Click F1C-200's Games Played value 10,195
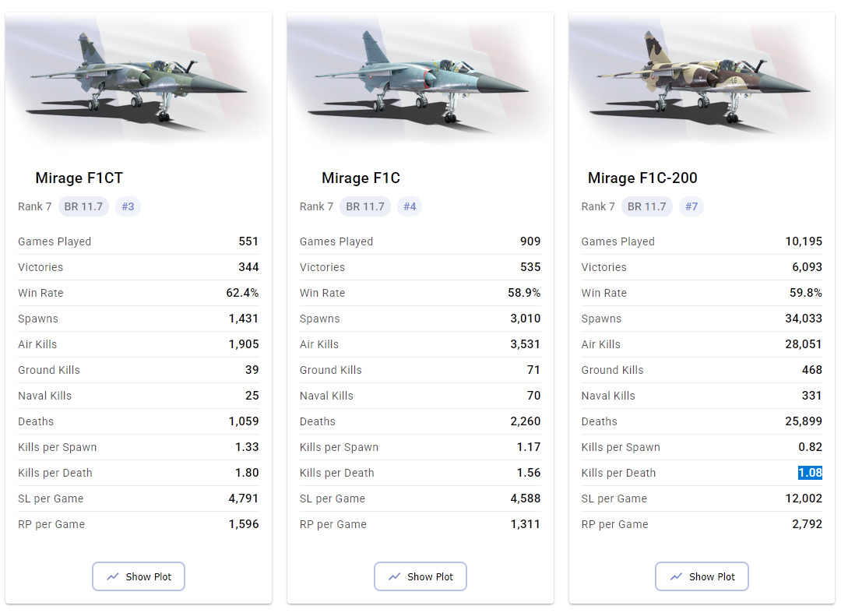Screen dimensions: 841x613 pyautogui.click(x=804, y=241)
